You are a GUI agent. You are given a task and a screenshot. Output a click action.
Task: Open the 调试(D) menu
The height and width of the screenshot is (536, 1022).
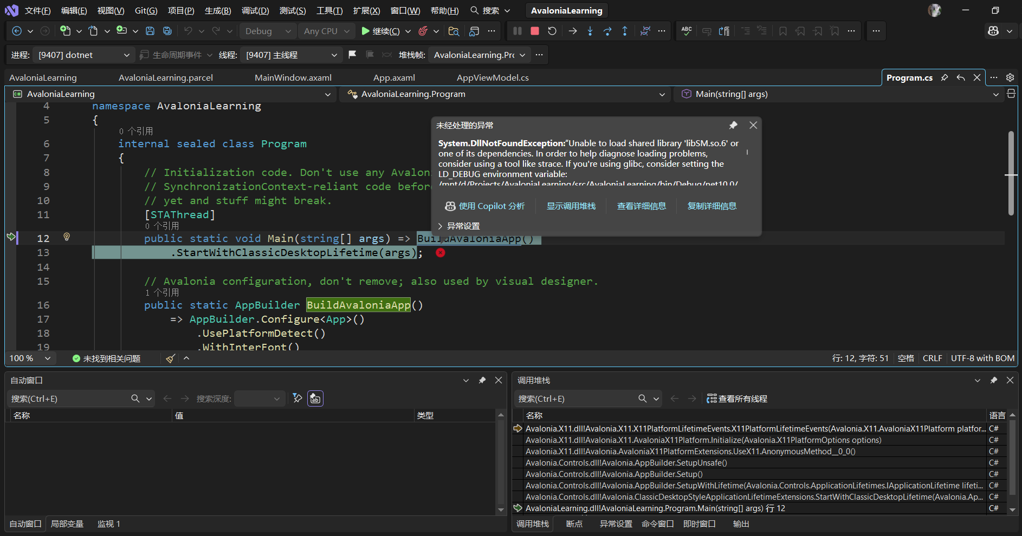coord(255,11)
